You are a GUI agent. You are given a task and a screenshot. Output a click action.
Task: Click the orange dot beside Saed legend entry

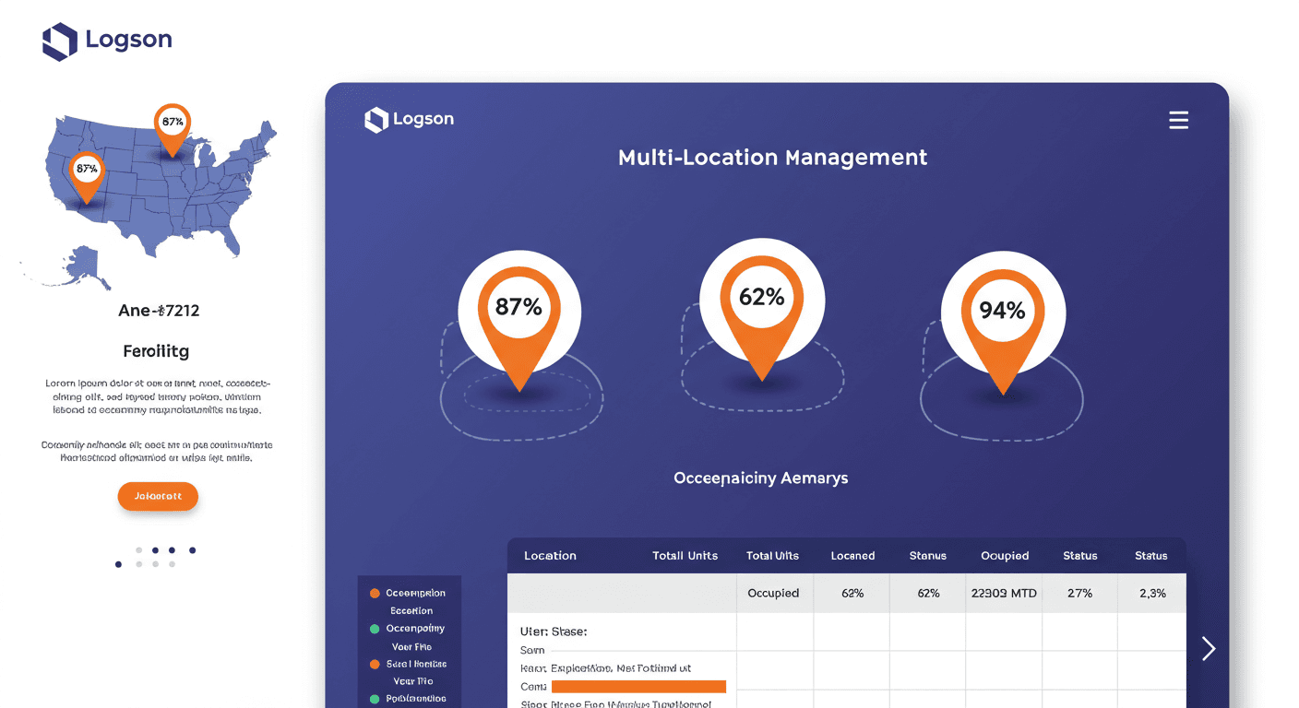[375, 664]
